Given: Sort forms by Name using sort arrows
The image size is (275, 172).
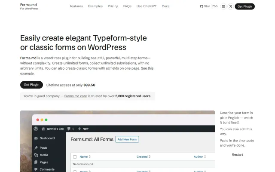Looking at the screenshot, I should (x=90, y=157).
